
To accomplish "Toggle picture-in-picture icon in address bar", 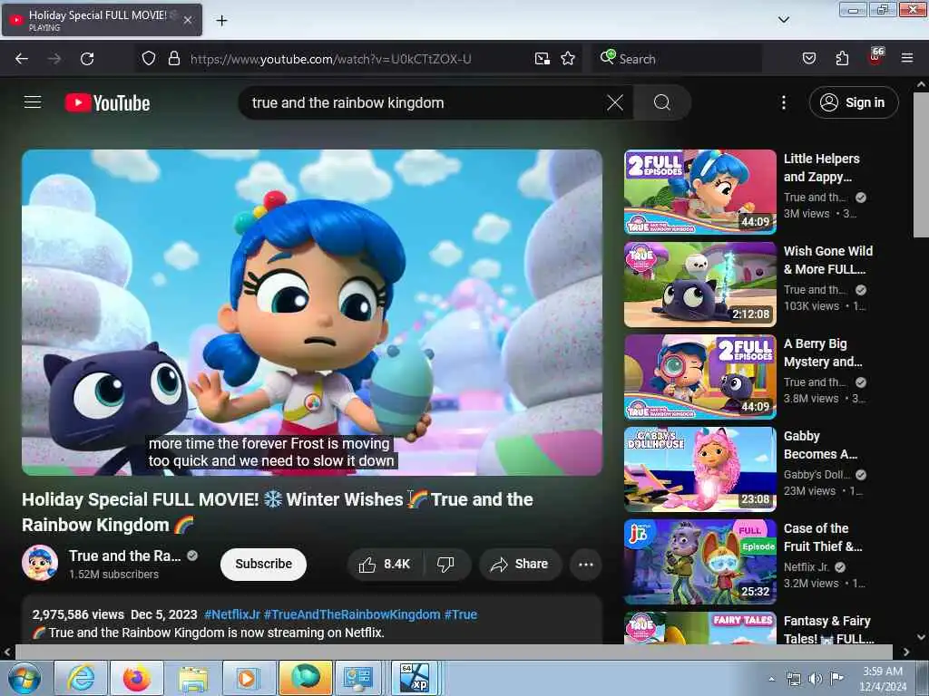I will tap(543, 58).
